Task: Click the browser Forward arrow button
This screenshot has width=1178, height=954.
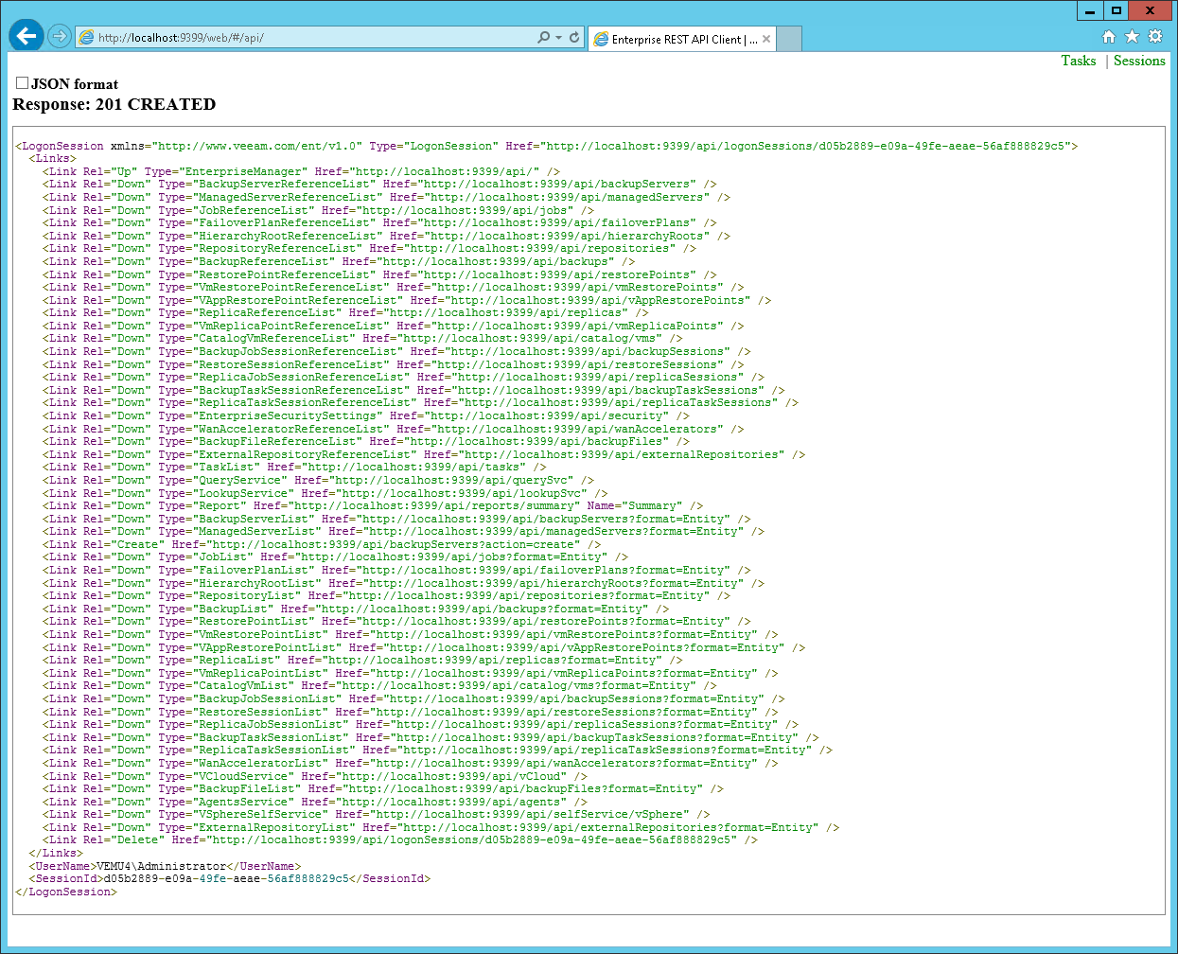Action: (x=60, y=36)
